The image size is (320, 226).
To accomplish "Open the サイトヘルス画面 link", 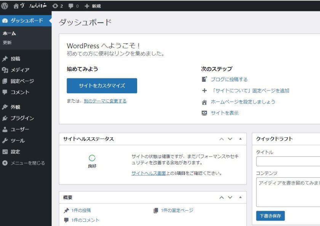I will 149,173.
